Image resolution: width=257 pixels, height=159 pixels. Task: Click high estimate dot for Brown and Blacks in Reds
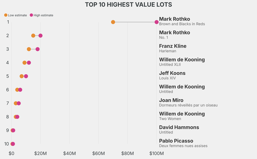[x=157, y=22]
